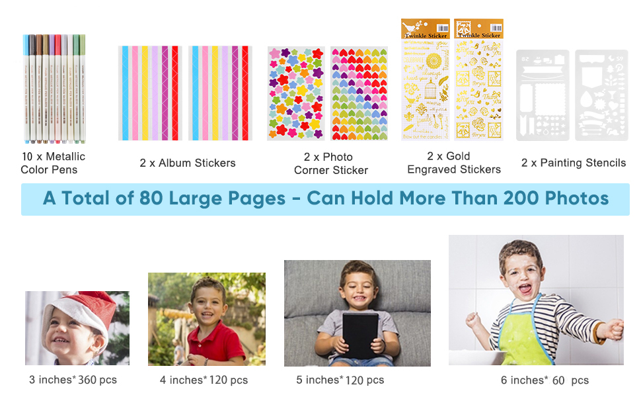This screenshot has width=641, height=397.
Task: Select the boy holding tablet photo
Action: pyautogui.click(x=358, y=313)
